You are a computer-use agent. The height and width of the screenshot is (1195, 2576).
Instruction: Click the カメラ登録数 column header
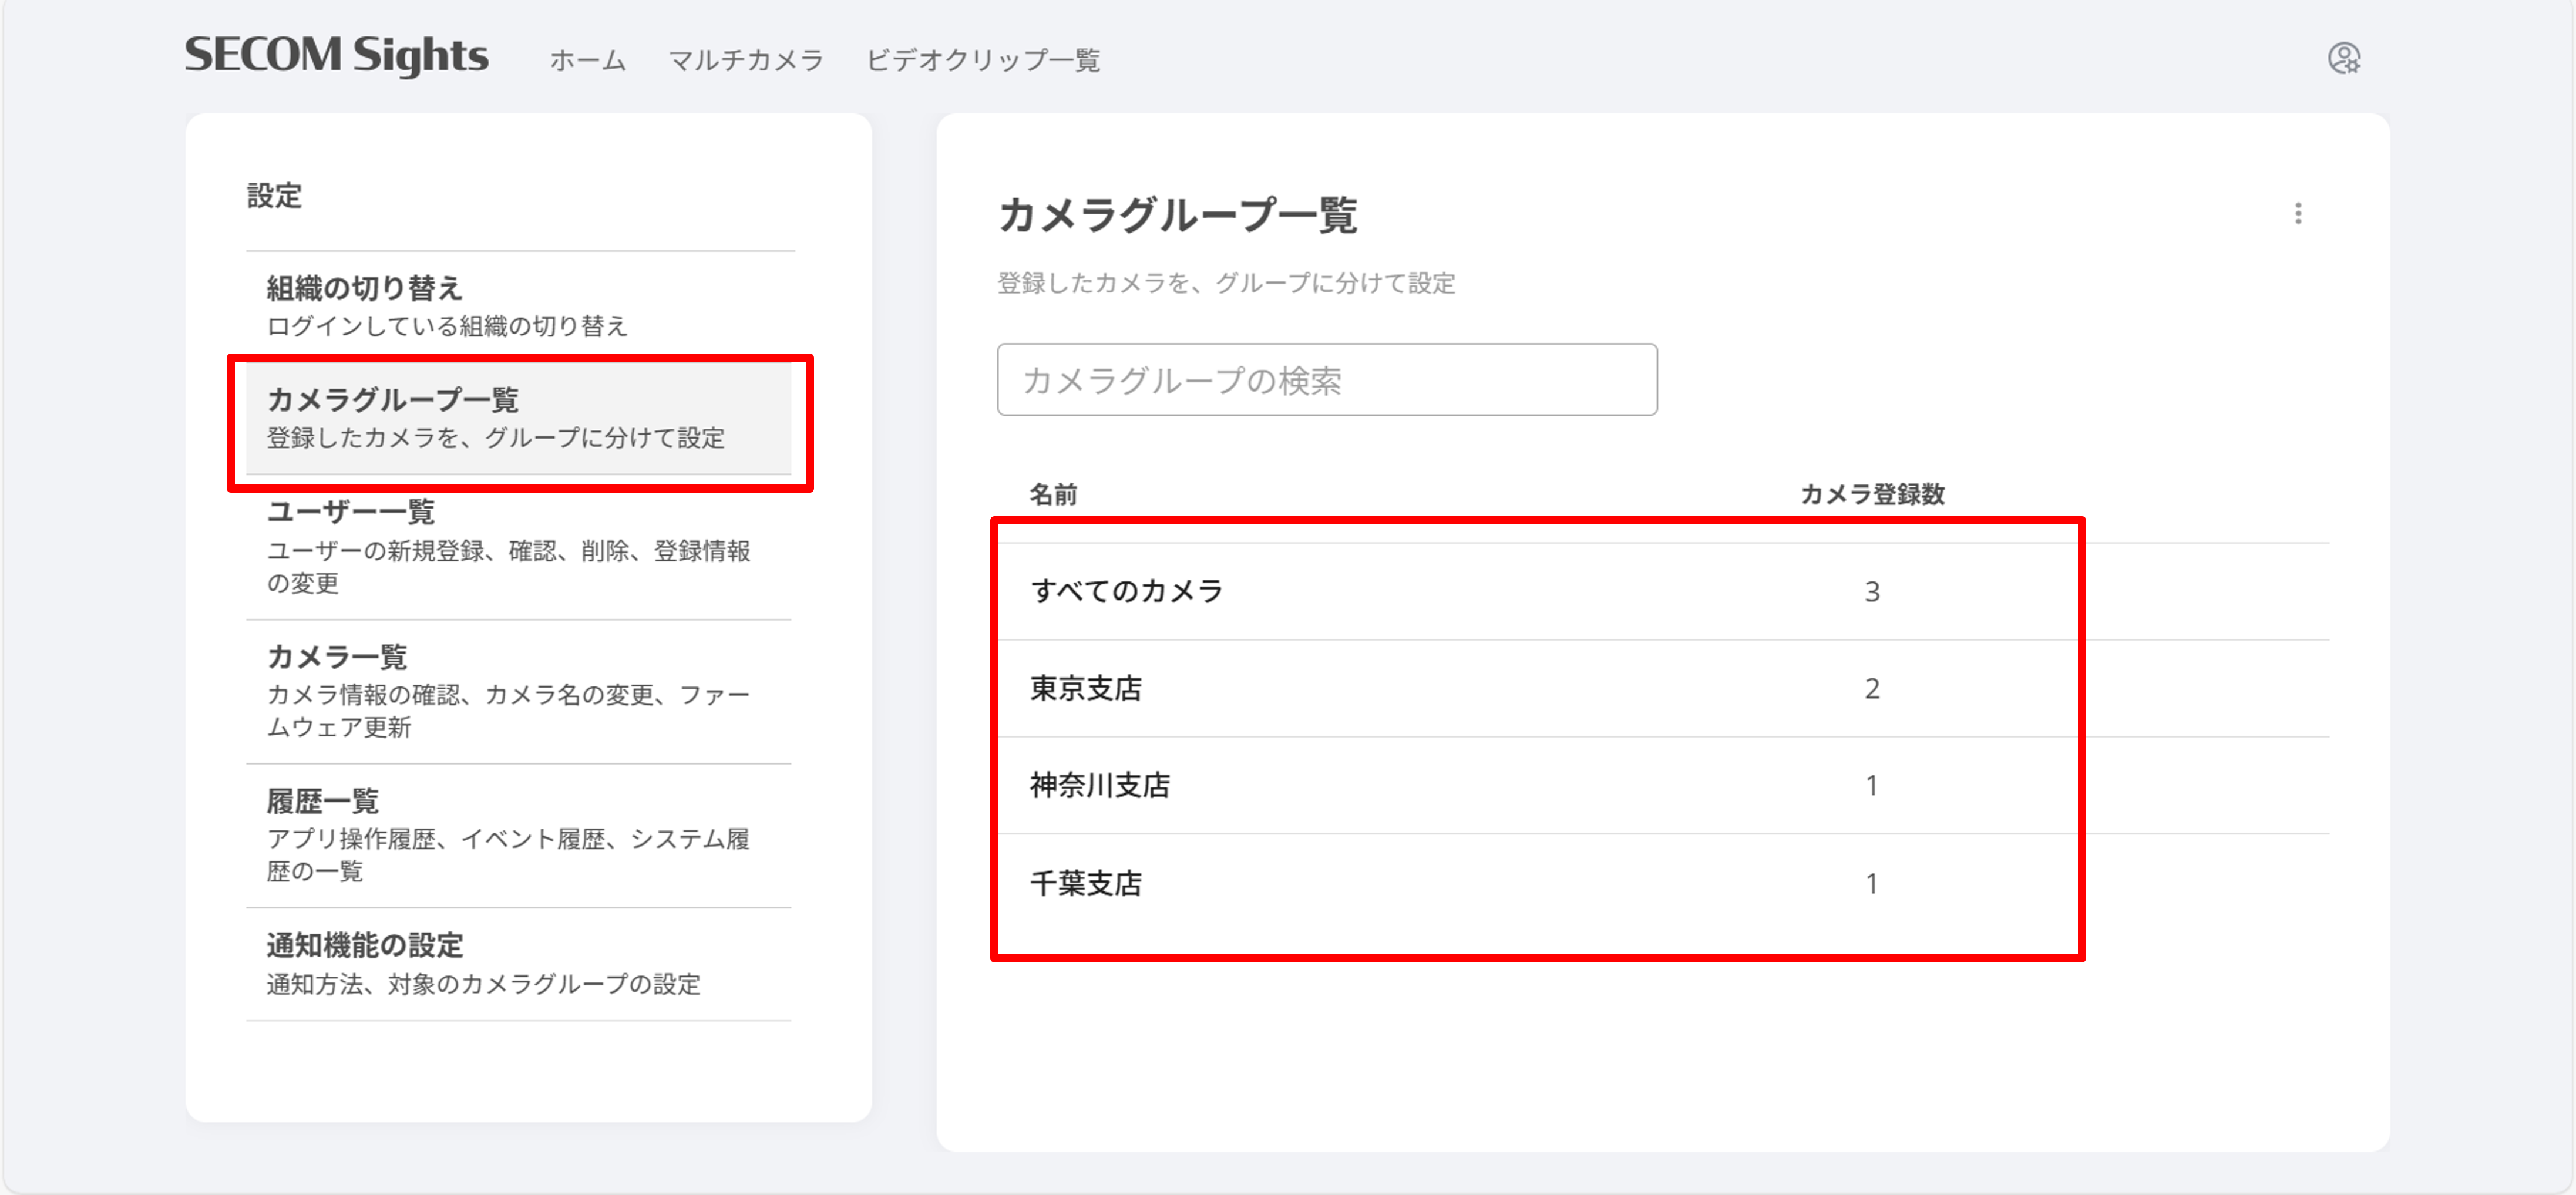[1872, 494]
